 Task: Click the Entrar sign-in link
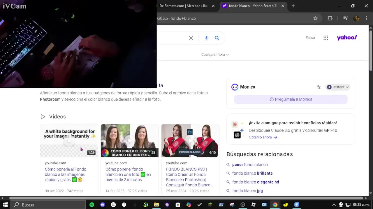point(310,38)
